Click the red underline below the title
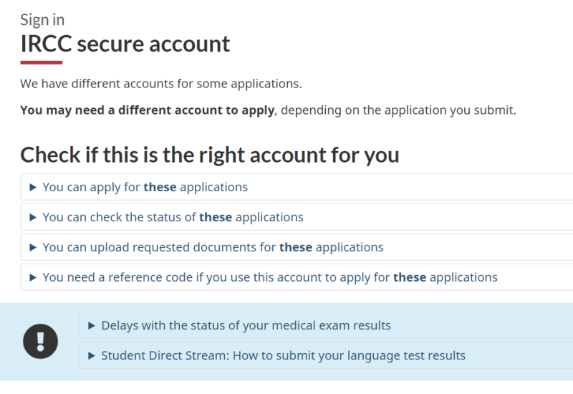 [42, 62]
